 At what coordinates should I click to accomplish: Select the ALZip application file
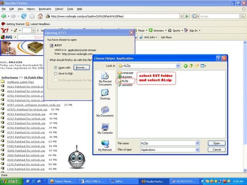[123, 81]
